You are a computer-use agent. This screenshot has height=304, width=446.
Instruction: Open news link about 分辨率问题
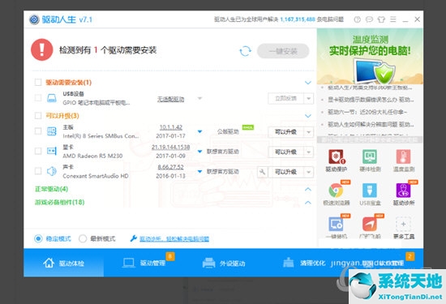371,125
